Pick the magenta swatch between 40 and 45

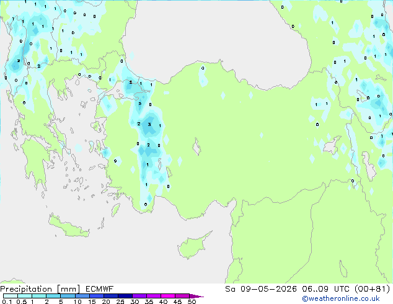point(168,296)
